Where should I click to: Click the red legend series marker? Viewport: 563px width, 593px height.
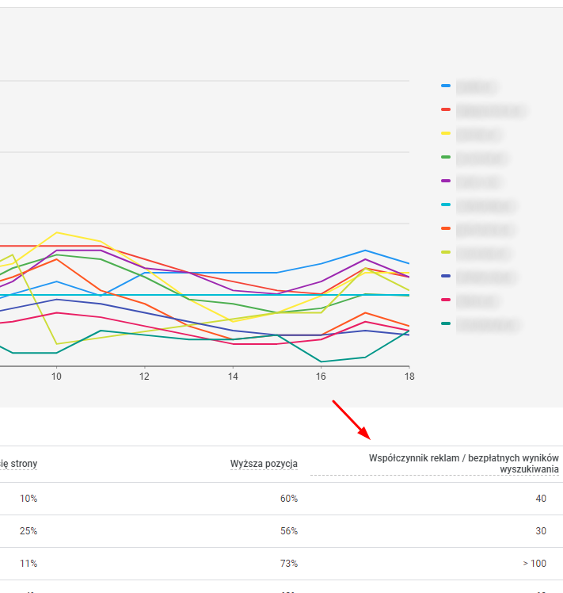click(446, 109)
